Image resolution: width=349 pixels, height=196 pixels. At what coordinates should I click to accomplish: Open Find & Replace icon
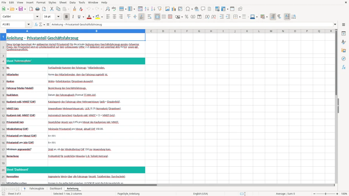pyautogui.click(x=108, y=9)
